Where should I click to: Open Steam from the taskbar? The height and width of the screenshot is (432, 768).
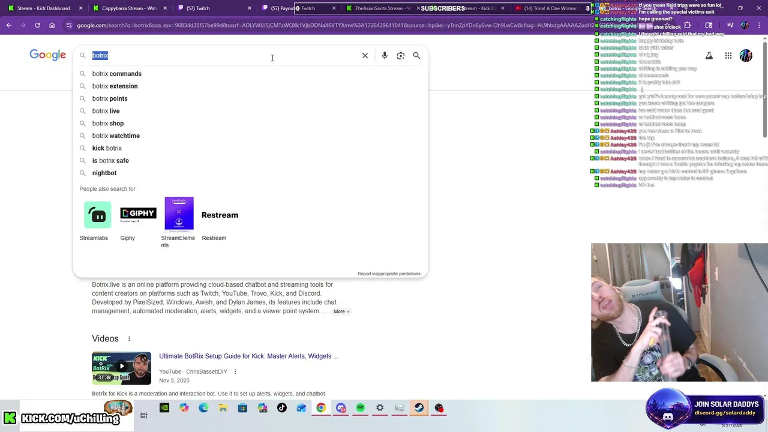pos(419,408)
